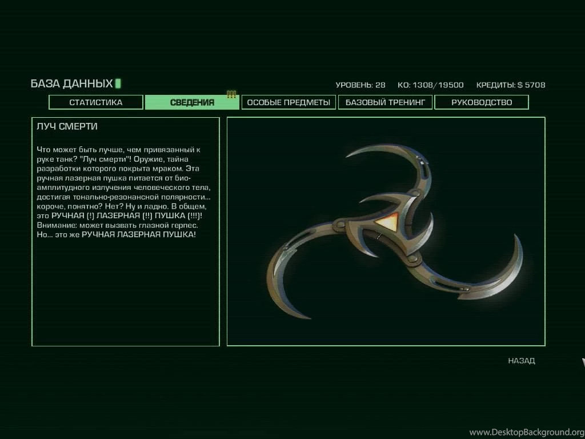585x439 pixels.
Task: Open the БАЗОВЫЙ ТРЕНИНГ tab
Action: tap(385, 102)
